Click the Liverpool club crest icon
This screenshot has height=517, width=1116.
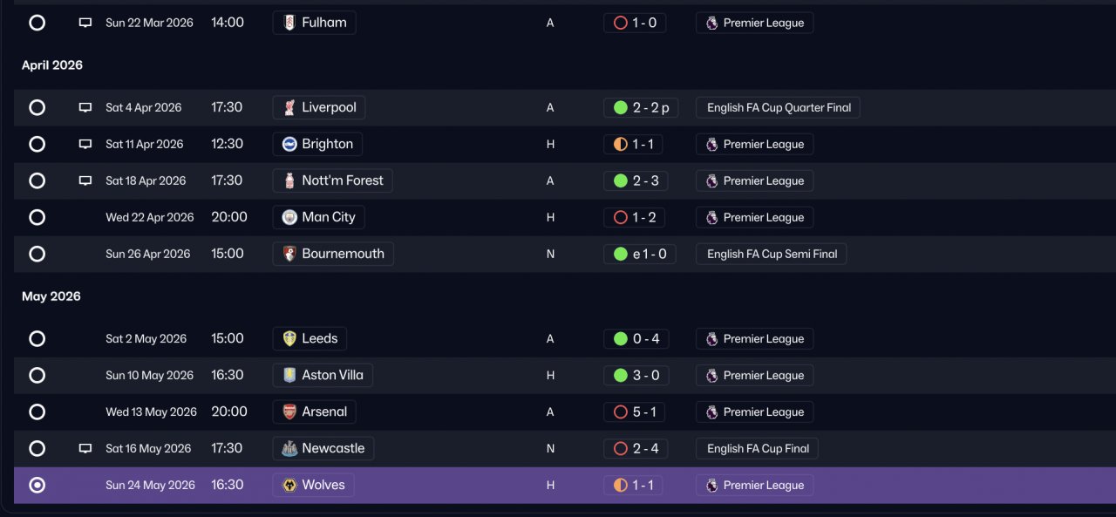point(289,107)
